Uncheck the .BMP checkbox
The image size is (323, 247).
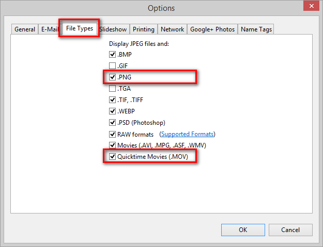(112, 55)
